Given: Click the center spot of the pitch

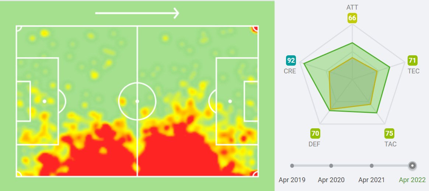Looking at the screenshot, I should [x=137, y=101].
